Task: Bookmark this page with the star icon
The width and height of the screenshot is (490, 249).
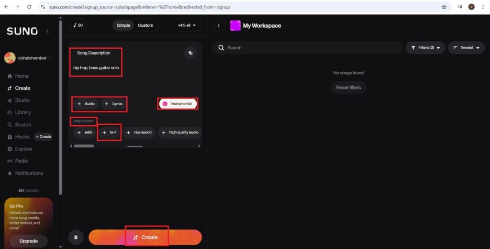Action: 444,7
